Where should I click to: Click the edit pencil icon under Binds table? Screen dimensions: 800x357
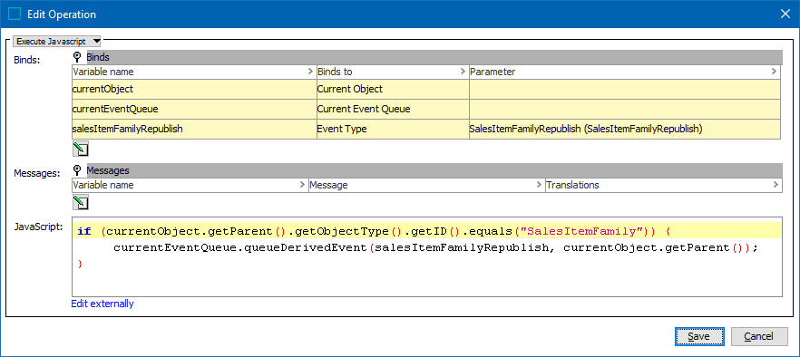coord(80,150)
